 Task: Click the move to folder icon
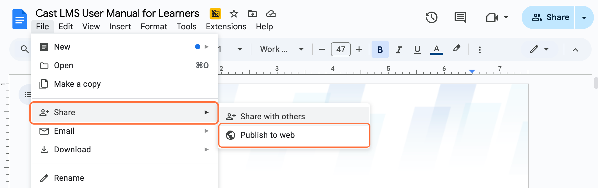point(252,14)
